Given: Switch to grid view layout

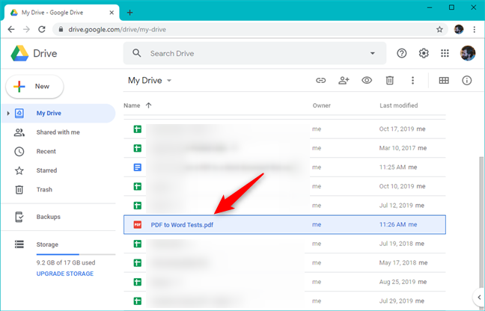Looking at the screenshot, I should pyautogui.click(x=444, y=81).
